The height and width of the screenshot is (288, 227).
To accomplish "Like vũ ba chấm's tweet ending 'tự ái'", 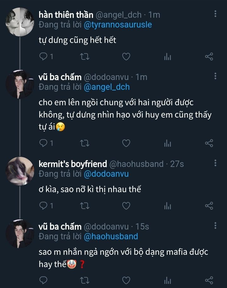I will (x=126, y=143).
